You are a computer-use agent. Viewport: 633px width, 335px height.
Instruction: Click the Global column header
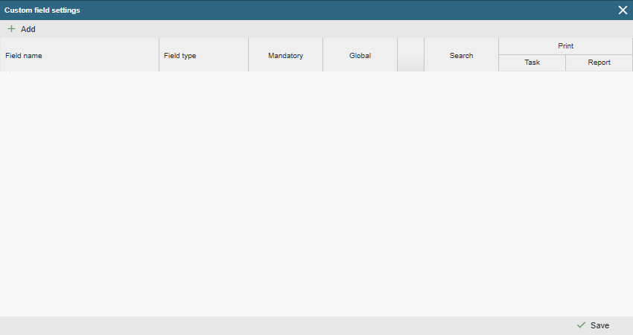coord(360,55)
